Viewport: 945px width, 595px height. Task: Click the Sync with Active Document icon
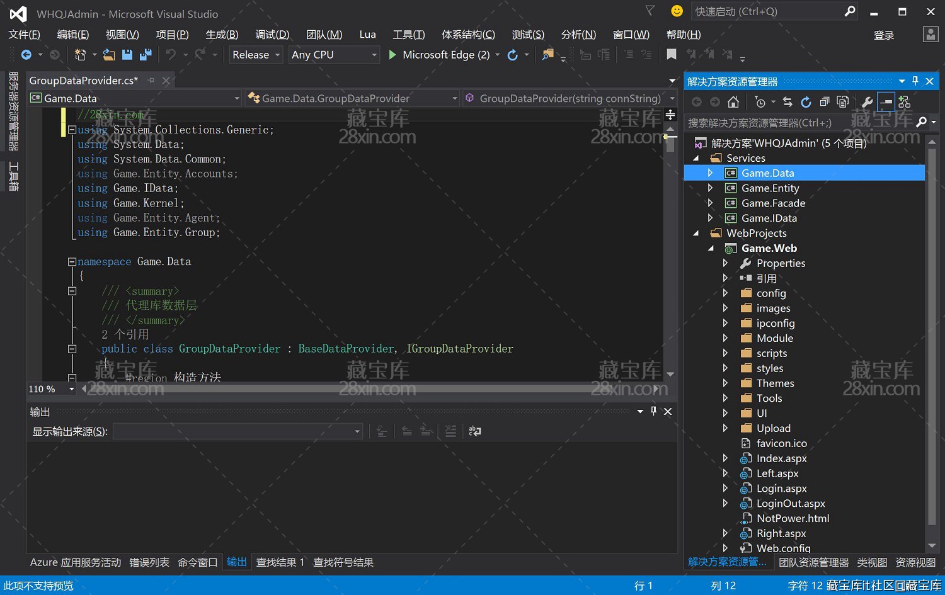(x=787, y=102)
